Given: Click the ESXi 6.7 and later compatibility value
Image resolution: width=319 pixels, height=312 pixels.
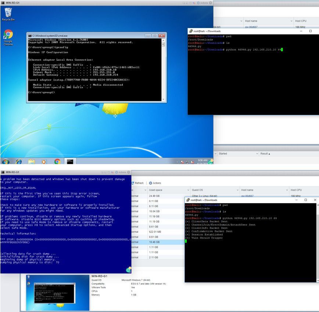Looking at the screenshot, I should tap(148, 284).
